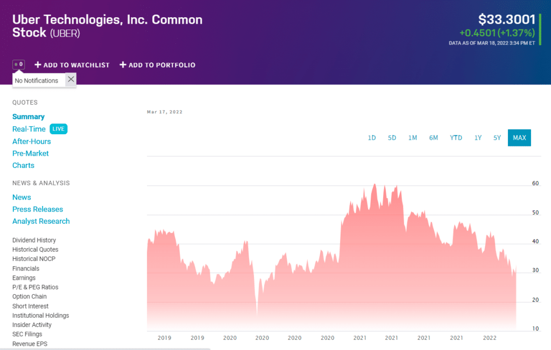The width and height of the screenshot is (551, 350).
Task: Open Real-Time quotes
Action: [29, 129]
